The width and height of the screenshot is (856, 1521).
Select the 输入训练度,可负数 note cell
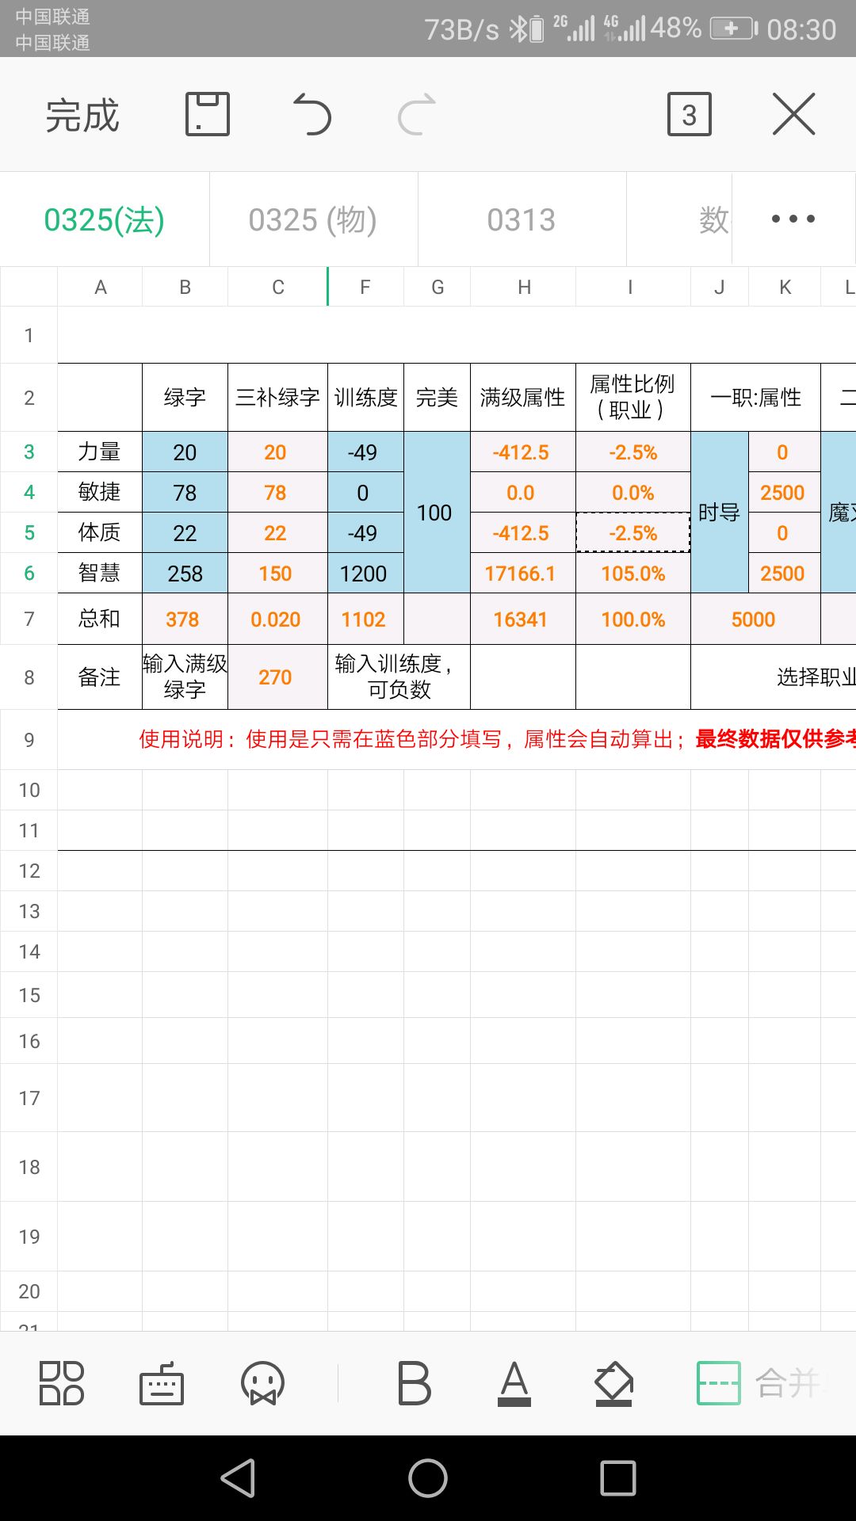[x=399, y=677]
